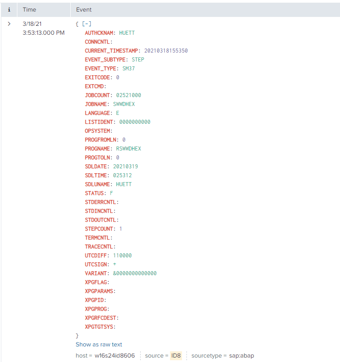Click the PROGNAME value RSWWDHEX
Viewport: 340px width, 362px height.
128,149
